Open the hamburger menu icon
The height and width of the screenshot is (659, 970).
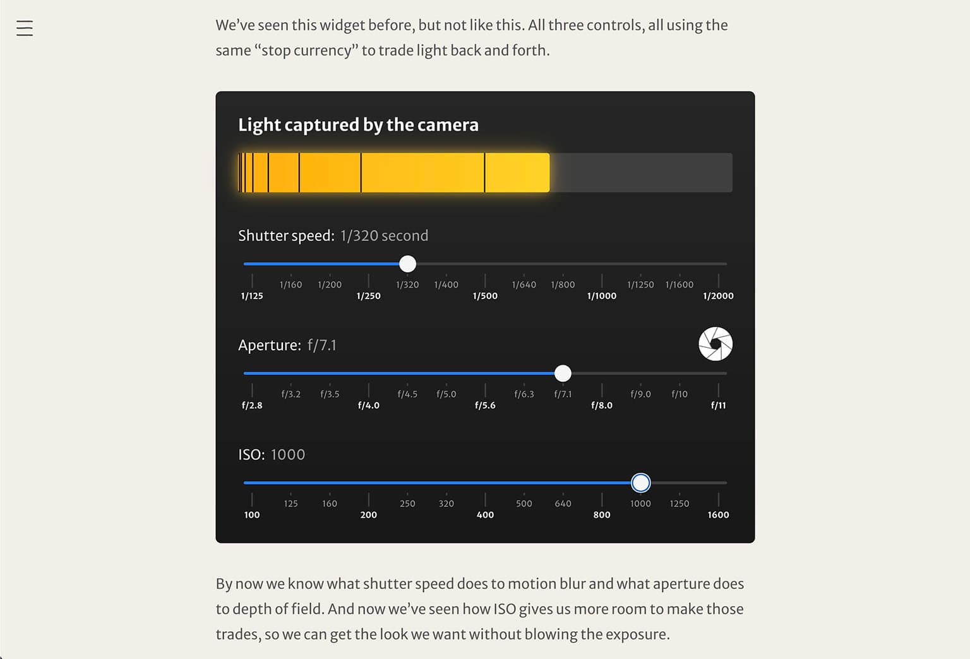(x=25, y=28)
